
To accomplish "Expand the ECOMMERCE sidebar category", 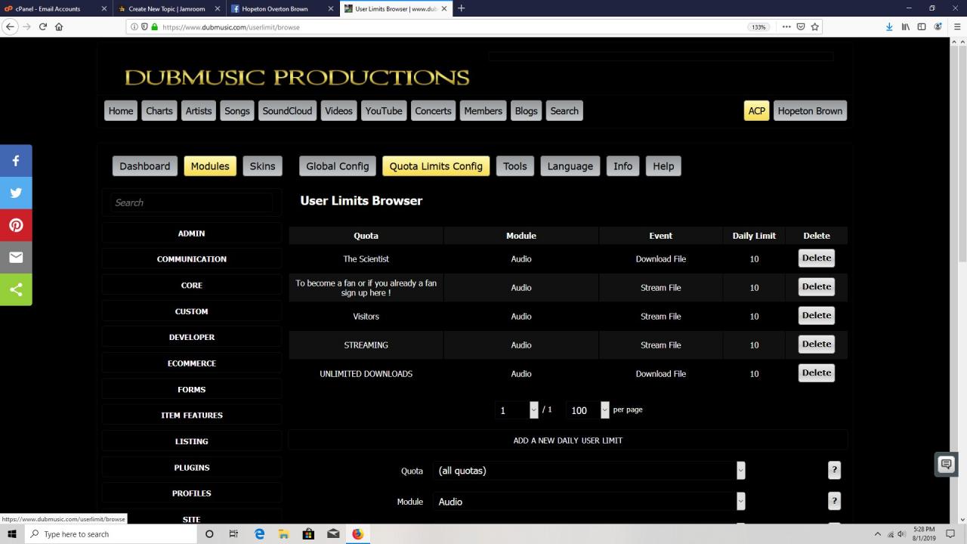I will coord(192,363).
